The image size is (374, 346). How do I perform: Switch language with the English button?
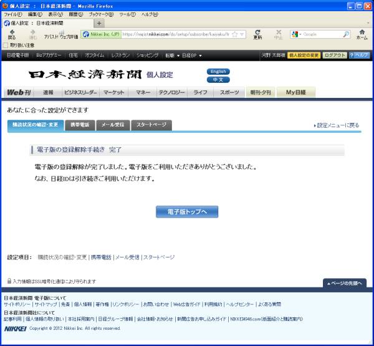coord(218,72)
